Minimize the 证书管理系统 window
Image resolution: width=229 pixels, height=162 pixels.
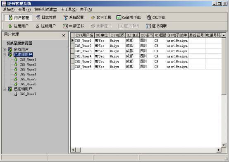pyautogui.click(x=214, y=3)
